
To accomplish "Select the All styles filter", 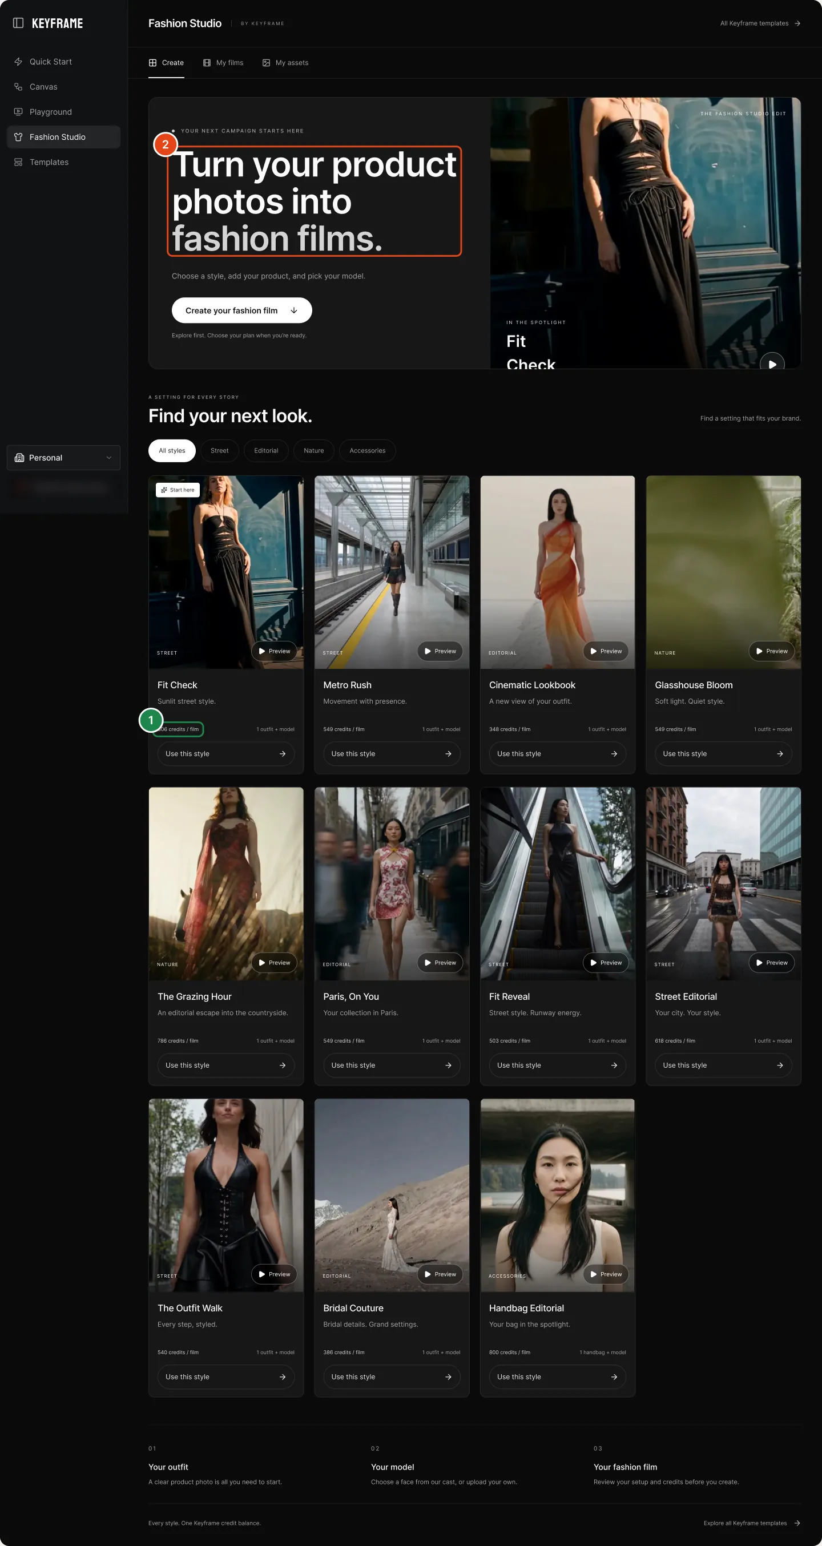I will click(x=172, y=451).
